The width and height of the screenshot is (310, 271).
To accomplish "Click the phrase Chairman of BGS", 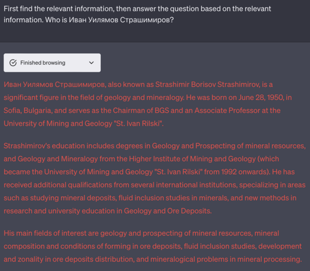I will [141, 111].
